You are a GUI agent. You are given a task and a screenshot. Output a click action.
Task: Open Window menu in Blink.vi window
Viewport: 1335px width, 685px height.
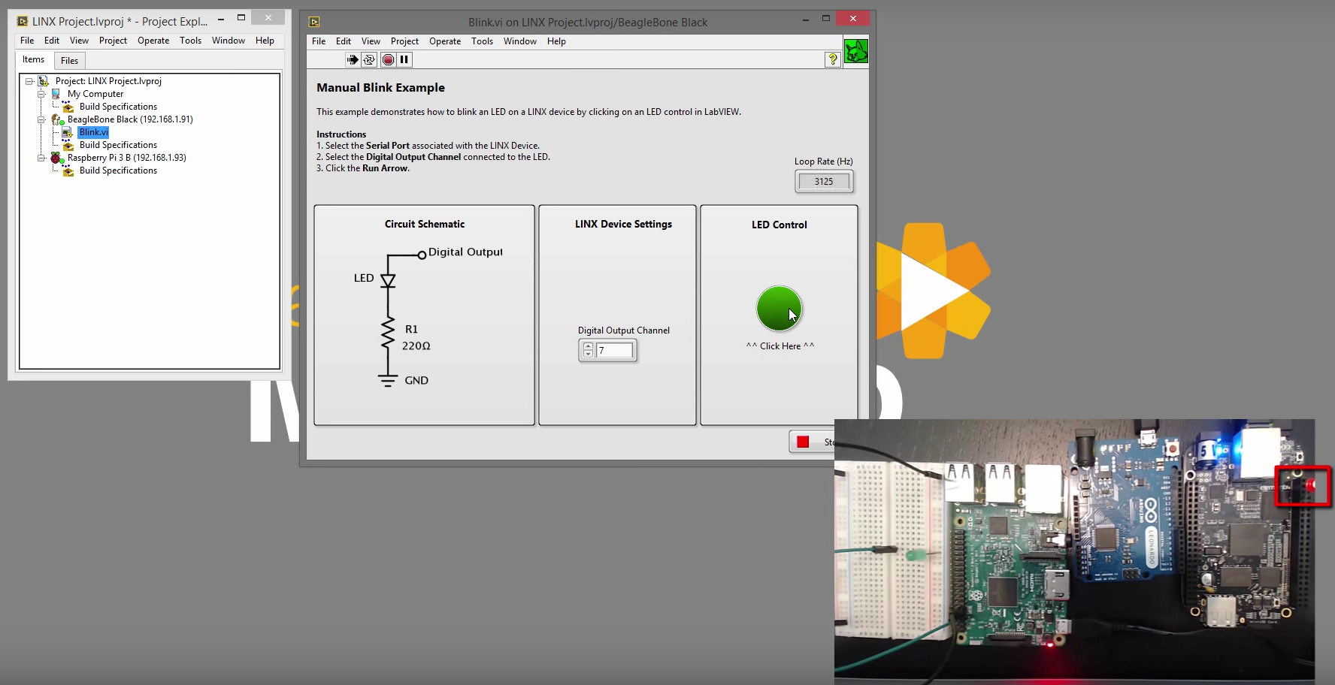click(x=520, y=41)
